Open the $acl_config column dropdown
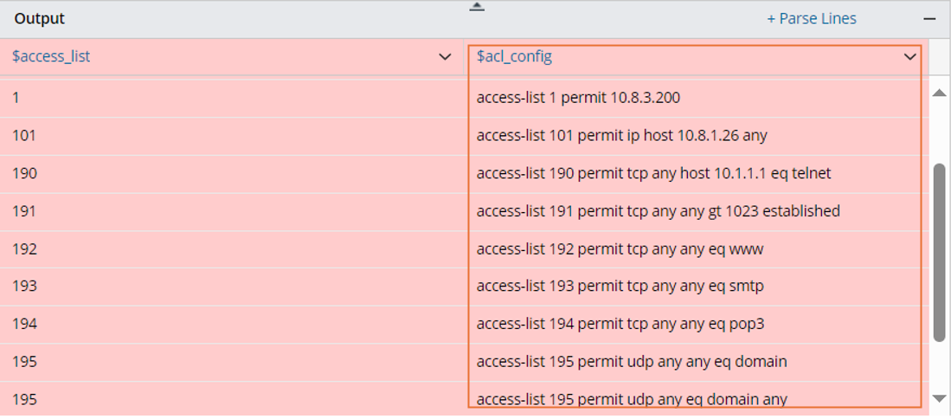 [909, 57]
